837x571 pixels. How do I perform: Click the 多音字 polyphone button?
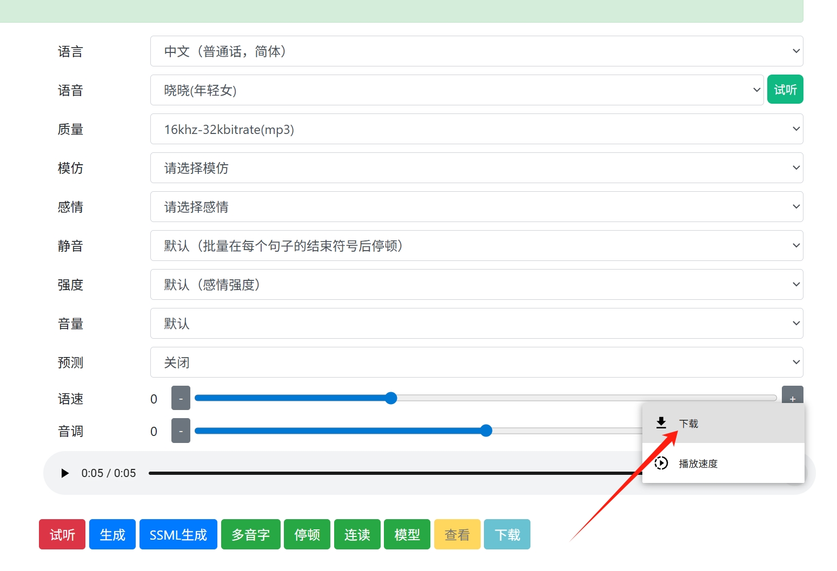(250, 534)
